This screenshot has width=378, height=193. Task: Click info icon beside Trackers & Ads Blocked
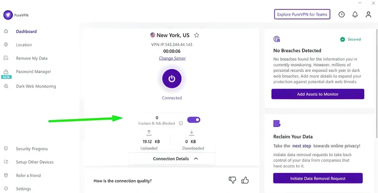(x=180, y=123)
